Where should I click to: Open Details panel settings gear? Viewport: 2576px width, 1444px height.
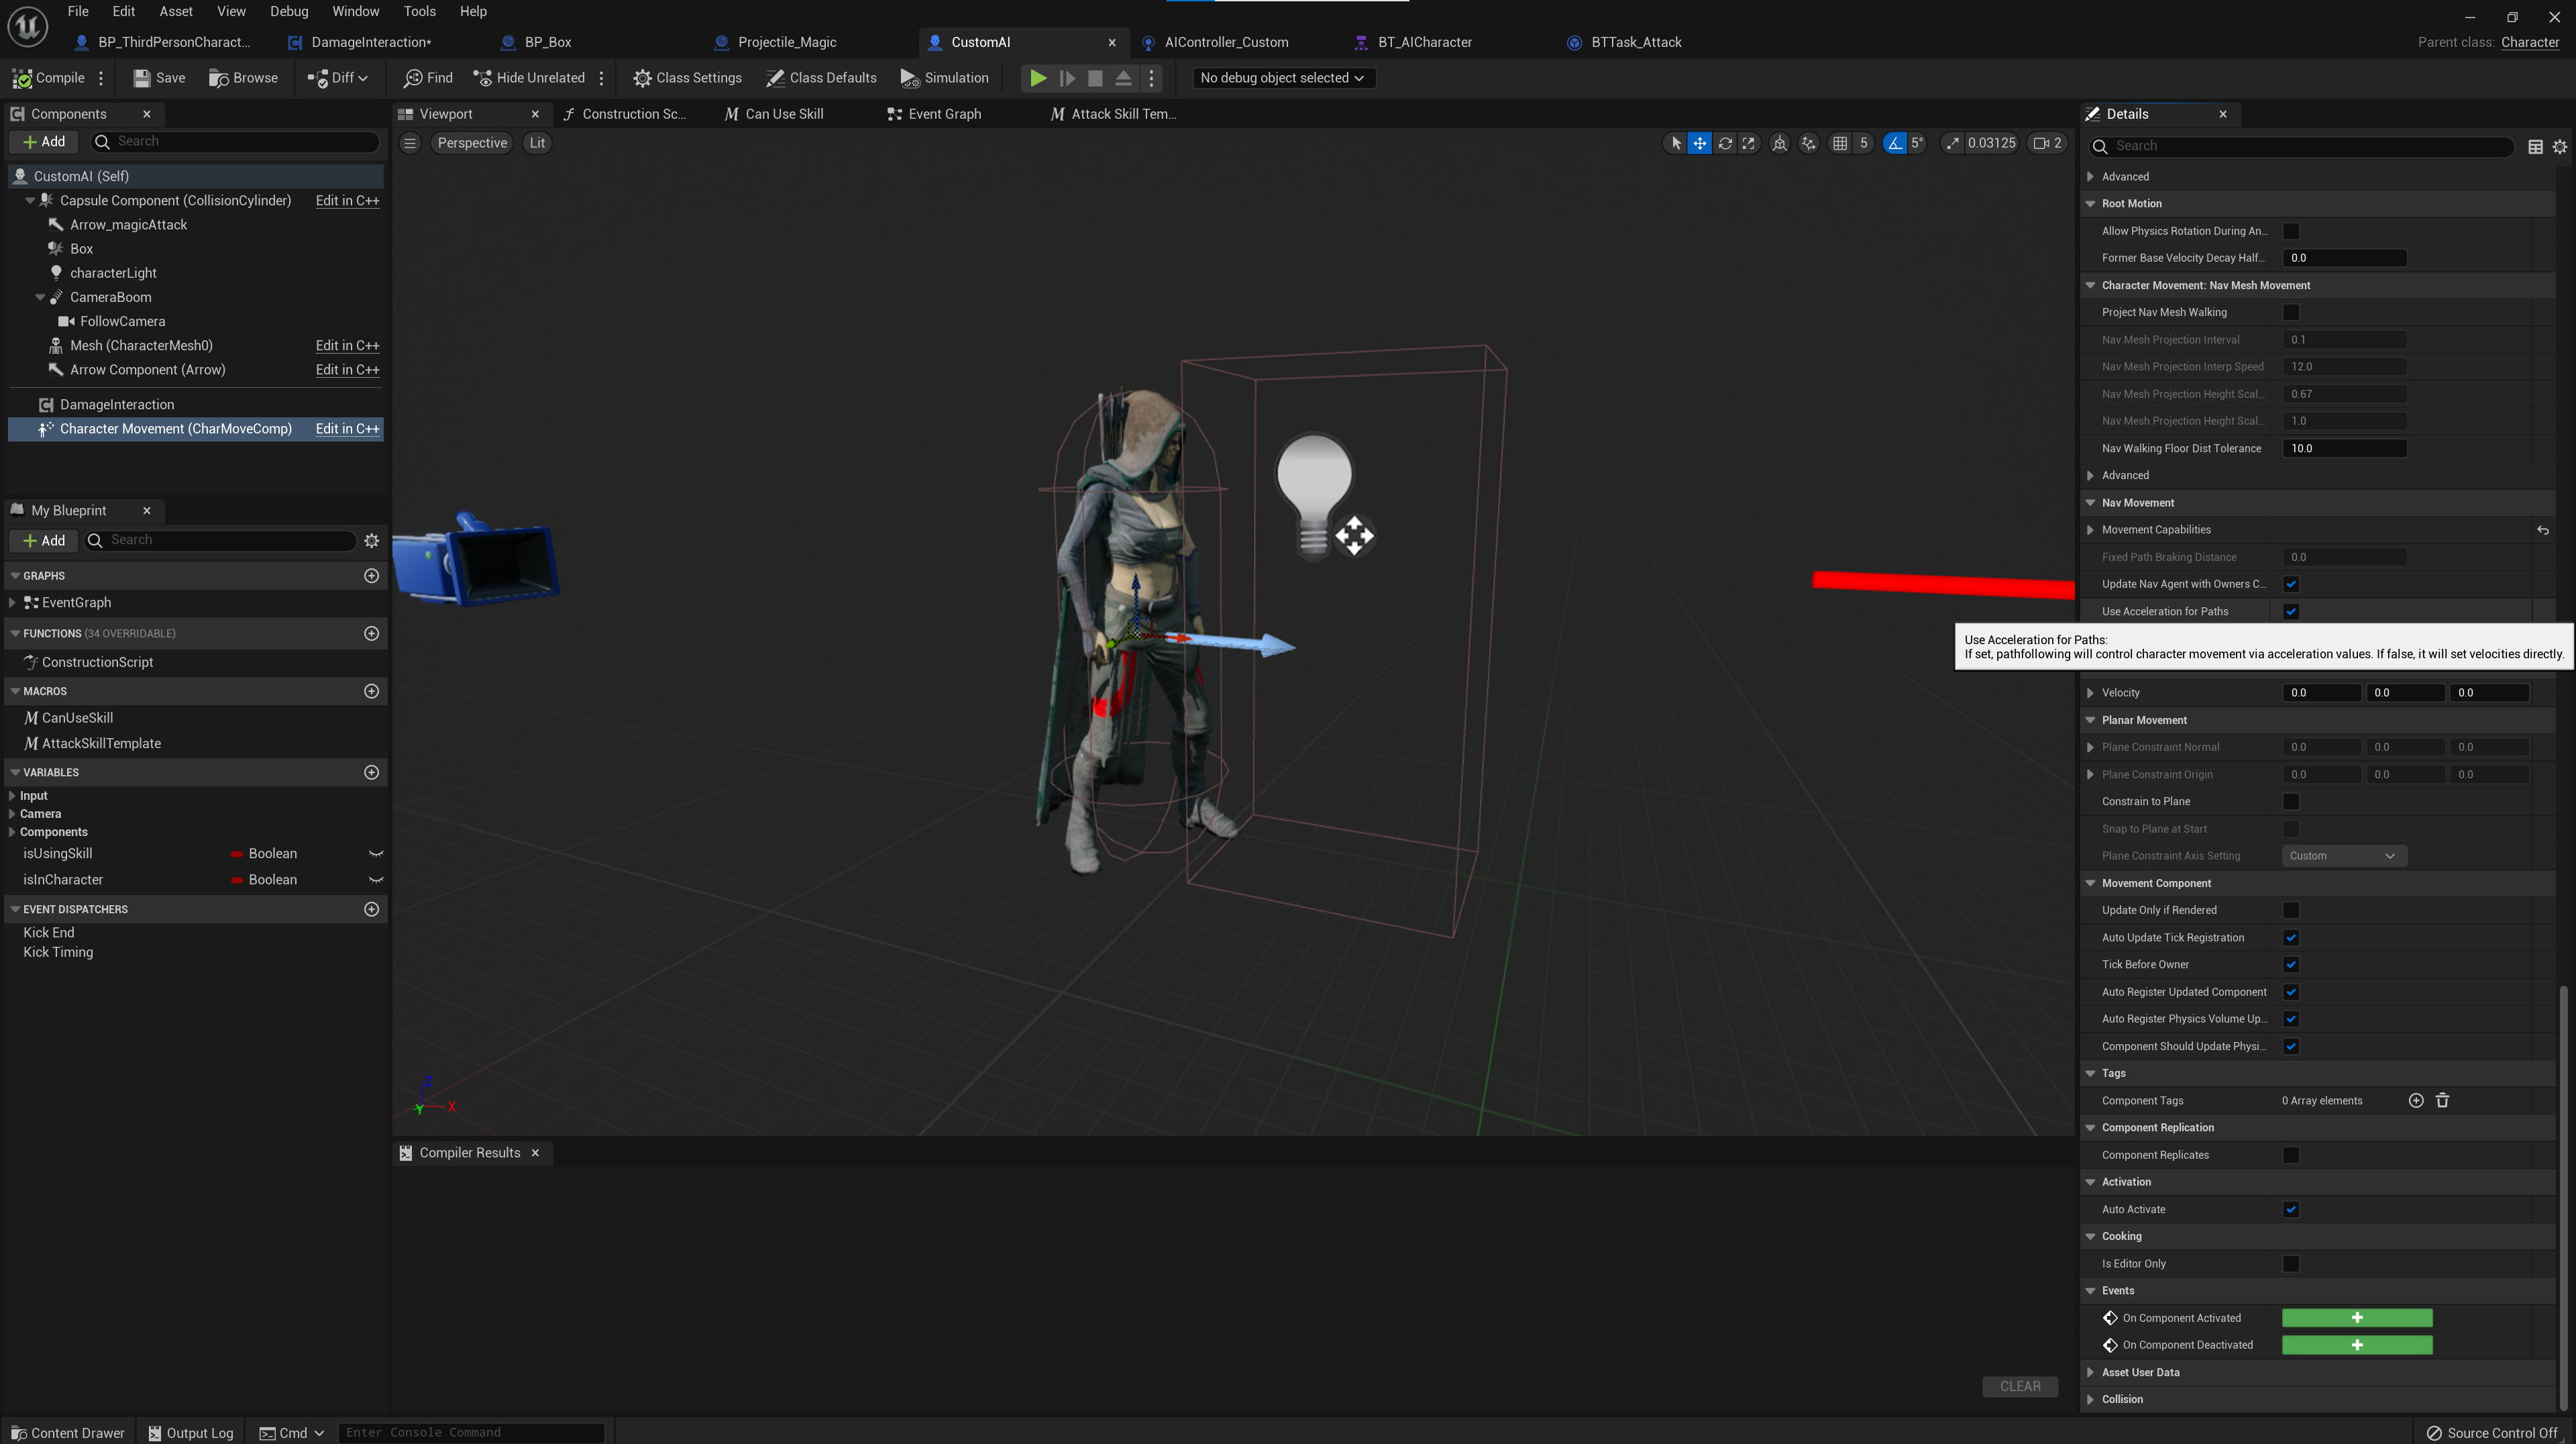[2559, 147]
